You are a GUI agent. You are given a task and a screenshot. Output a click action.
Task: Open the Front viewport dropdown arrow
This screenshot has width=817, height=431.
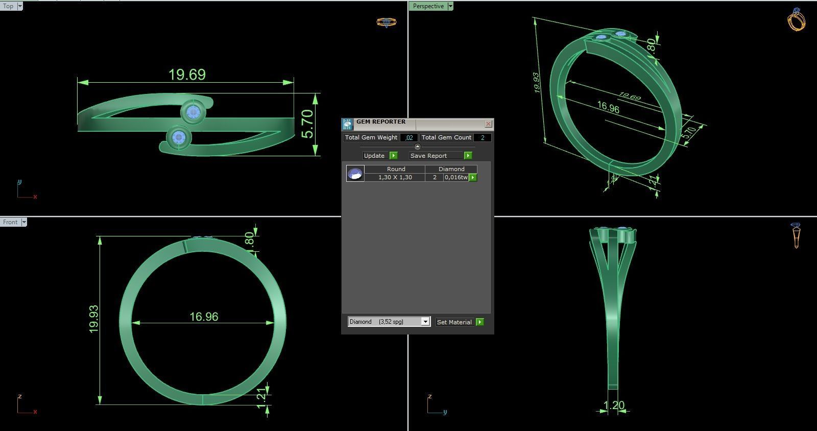(x=24, y=222)
